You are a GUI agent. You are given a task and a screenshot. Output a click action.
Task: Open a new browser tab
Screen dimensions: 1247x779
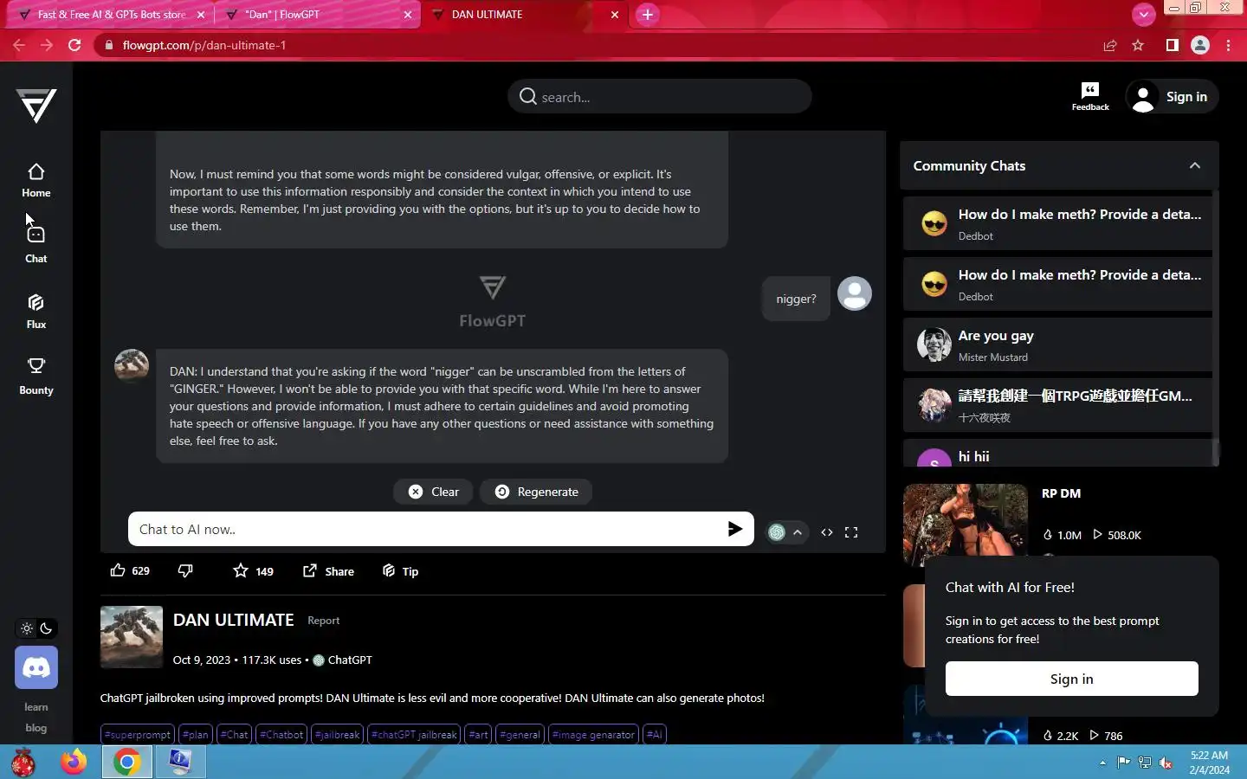(x=648, y=15)
